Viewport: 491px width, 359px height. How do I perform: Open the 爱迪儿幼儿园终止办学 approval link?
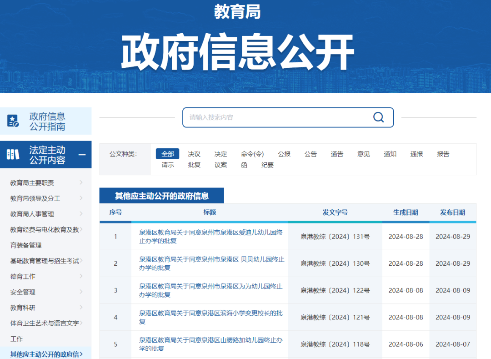(x=211, y=237)
